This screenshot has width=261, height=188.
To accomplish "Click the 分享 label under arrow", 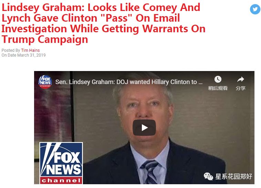I will pos(241,88).
